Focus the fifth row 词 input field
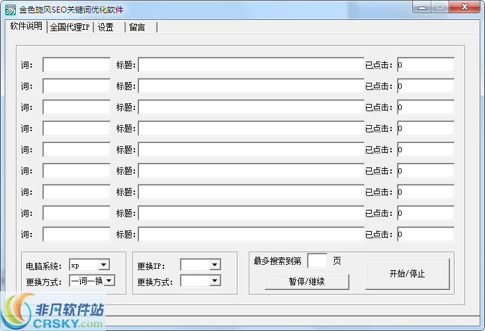 click(76, 150)
